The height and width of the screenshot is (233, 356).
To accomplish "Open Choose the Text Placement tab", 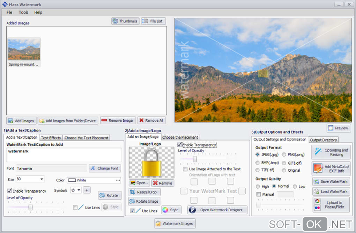I will click(x=86, y=138).
